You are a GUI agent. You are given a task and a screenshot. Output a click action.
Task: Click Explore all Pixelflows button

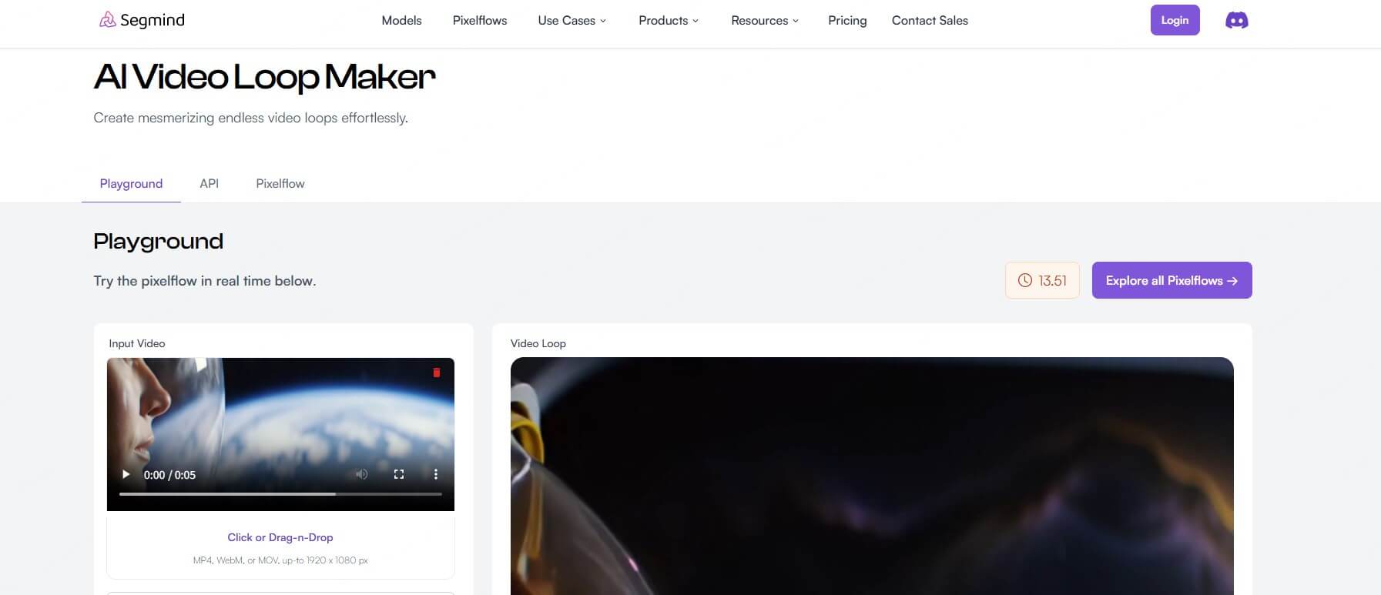(x=1172, y=280)
